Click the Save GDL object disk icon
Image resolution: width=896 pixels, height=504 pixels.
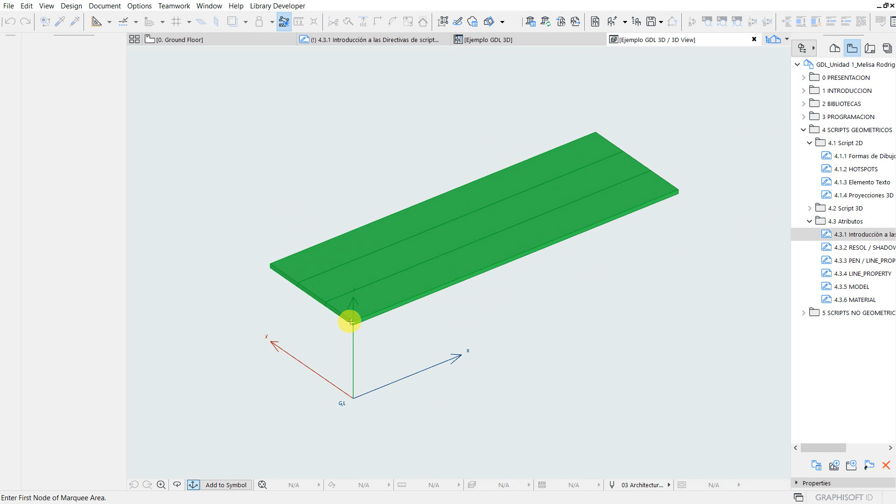(651, 21)
